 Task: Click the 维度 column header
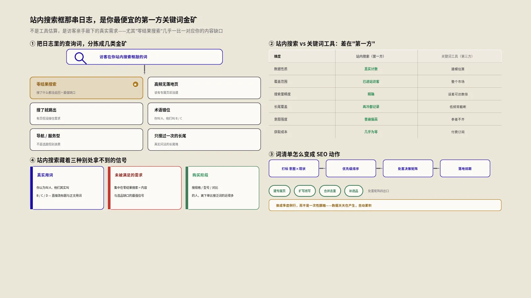click(x=302, y=56)
